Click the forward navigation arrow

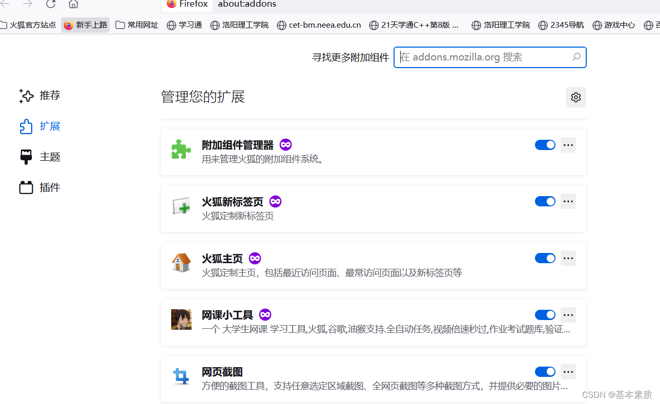click(28, 4)
